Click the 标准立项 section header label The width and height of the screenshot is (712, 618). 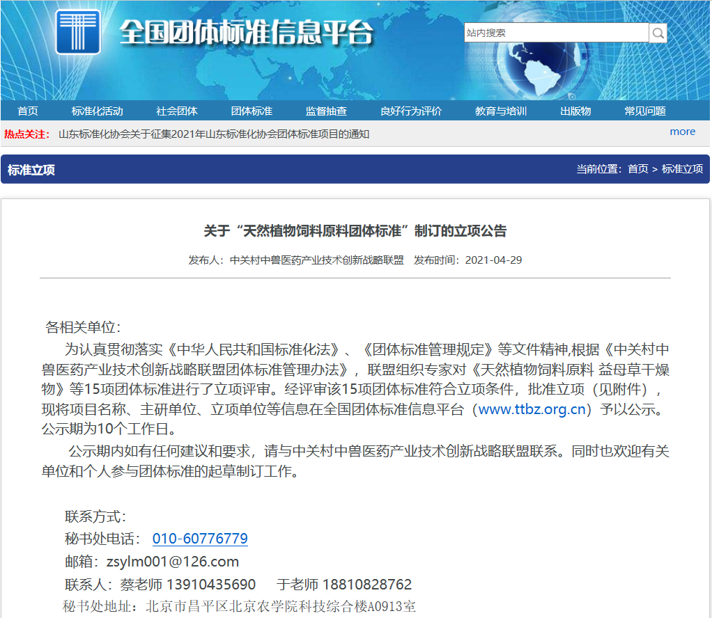31,170
